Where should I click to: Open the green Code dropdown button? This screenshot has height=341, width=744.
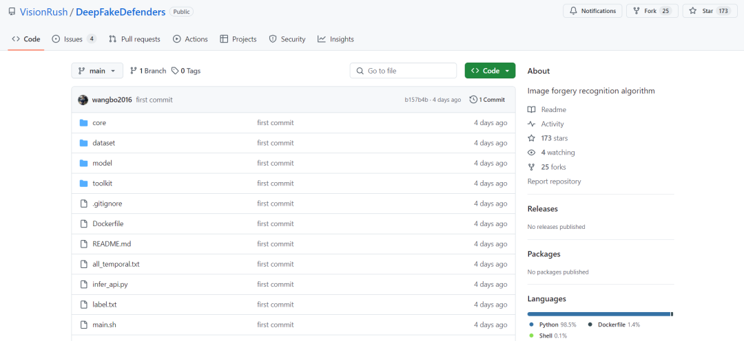point(490,71)
